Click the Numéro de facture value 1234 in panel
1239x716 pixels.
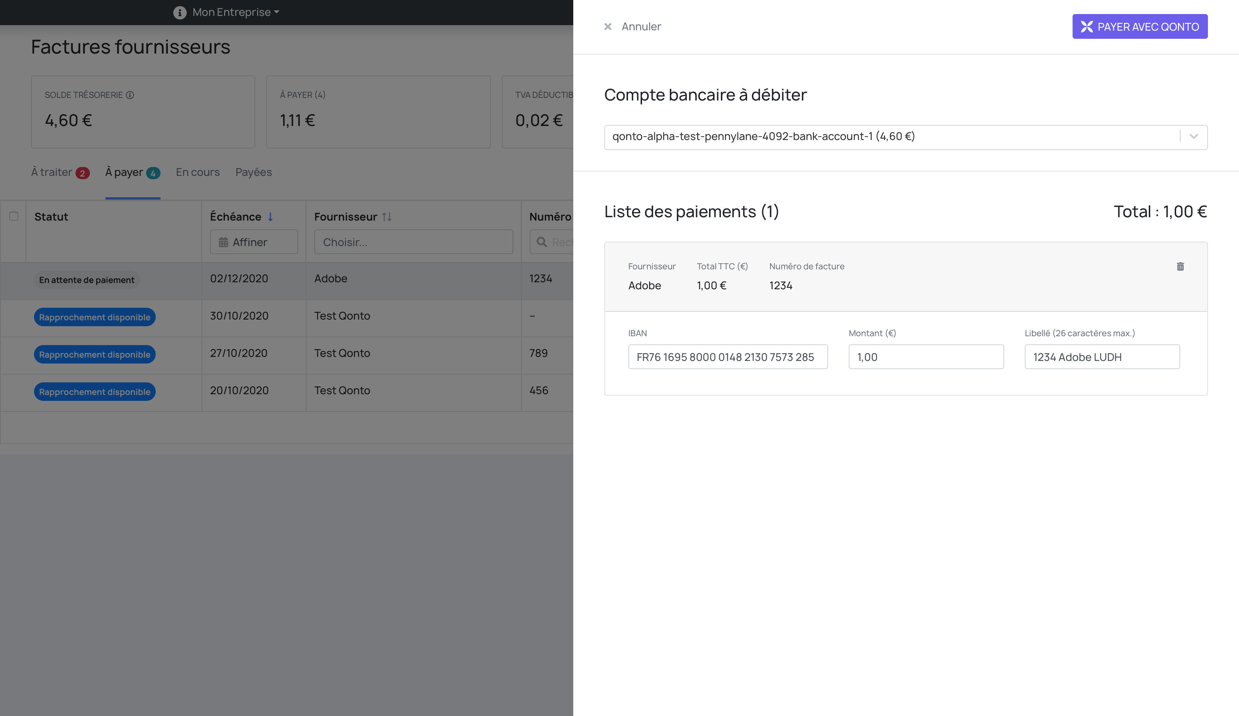tap(781, 285)
